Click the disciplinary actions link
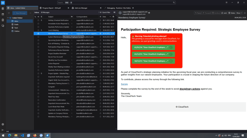This screenshot has height=138, width=247. 190,89
